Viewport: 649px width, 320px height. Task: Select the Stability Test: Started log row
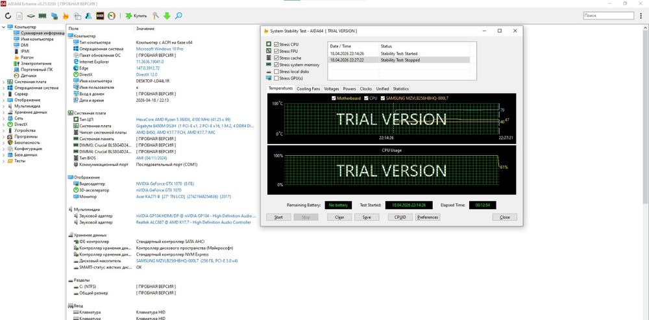pyautogui.click(x=398, y=53)
